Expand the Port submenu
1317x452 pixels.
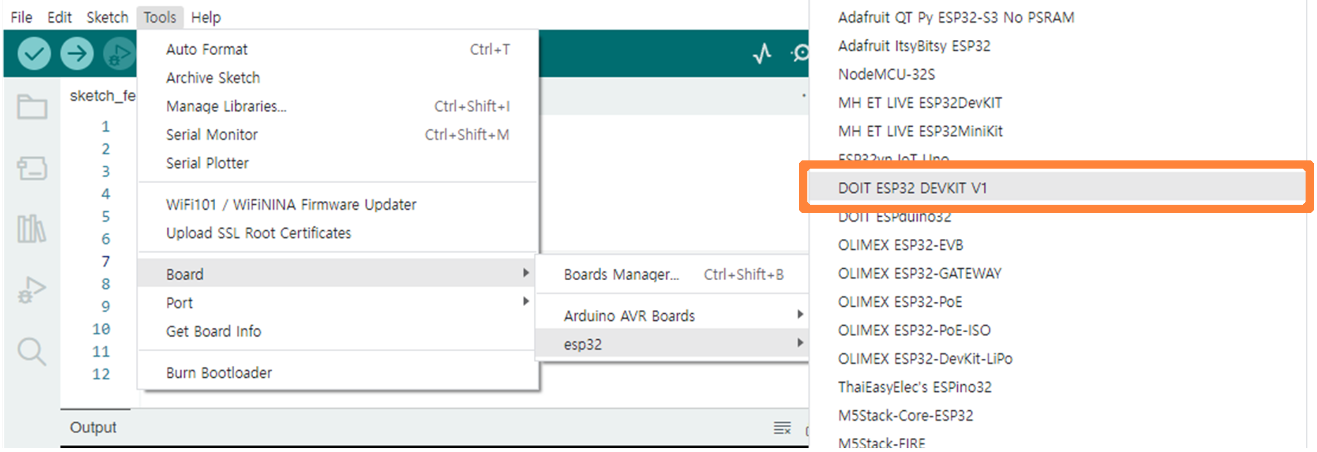[x=338, y=303]
